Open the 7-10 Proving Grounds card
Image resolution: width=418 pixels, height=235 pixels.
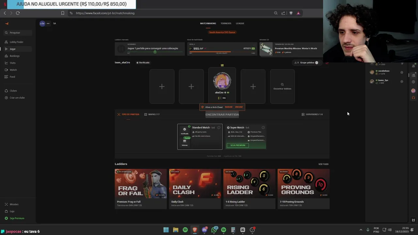[x=303, y=189]
